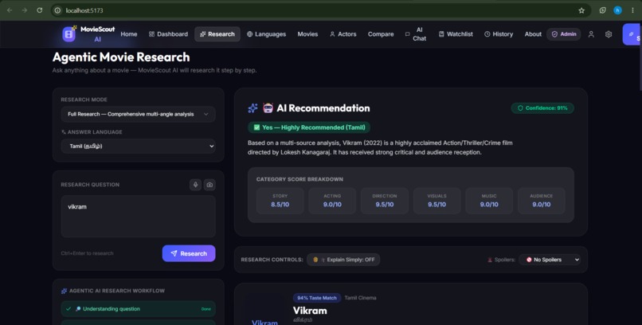The height and width of the screenshot is (325, 642).
Task: Select the Audience score card
Action: point(542,201)
